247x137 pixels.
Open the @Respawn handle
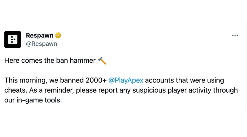tap(41, 44)
